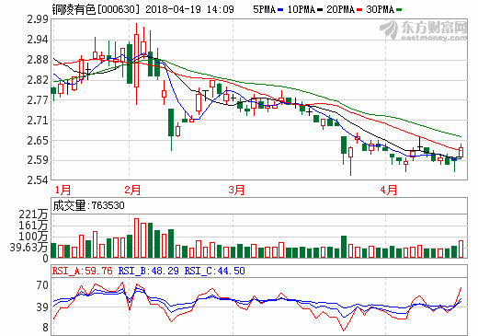Click the RSI_C:44.50 indicator label
Image resolution: width=478 pixels, height=336 pixels.
pos(214,271)
